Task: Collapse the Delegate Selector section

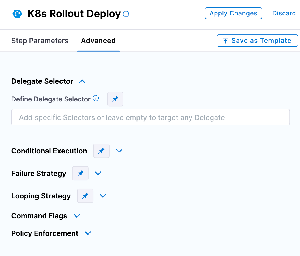Action: click(x=82, y=82)
